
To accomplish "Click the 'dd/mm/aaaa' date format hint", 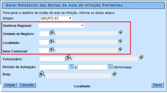I will click(x=122, y=67).
